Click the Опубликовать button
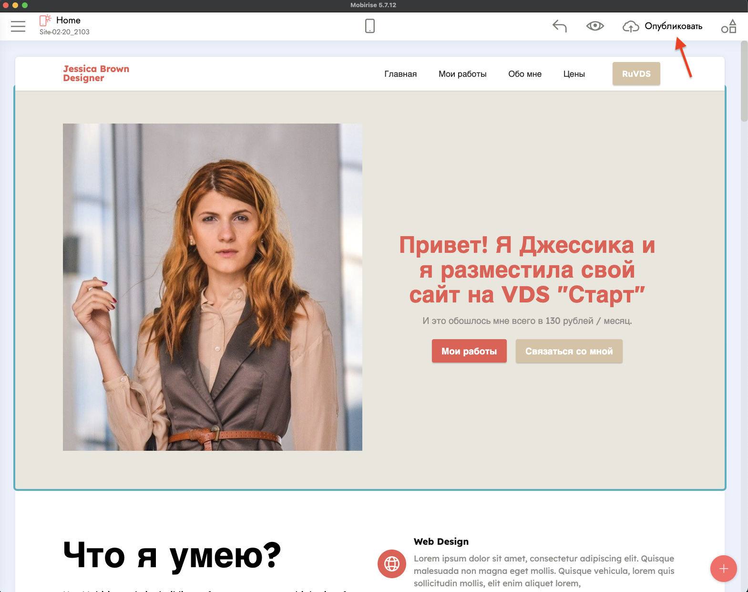The width and height of the screenshot is (748, 592). coord(673,26)
